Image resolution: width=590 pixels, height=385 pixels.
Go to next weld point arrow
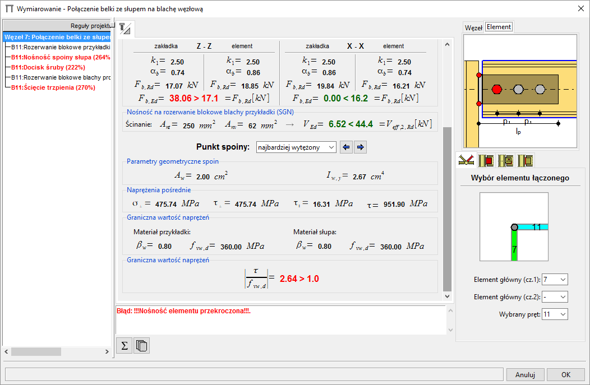click(361, 147)
